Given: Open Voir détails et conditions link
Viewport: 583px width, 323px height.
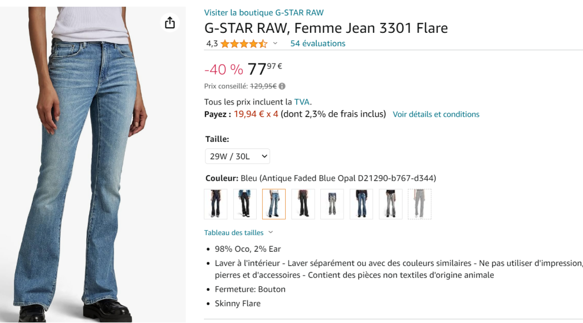Looking at the screenshot, I should tap(436, 114).
